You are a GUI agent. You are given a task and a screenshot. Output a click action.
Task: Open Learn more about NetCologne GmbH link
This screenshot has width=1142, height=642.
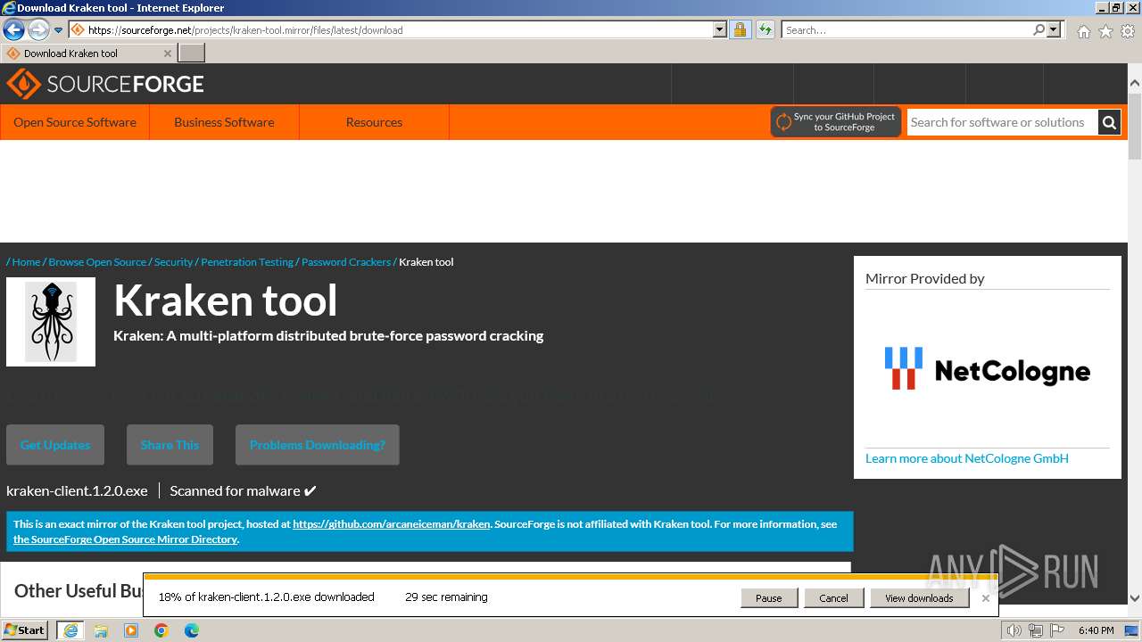(x=967, y=458)
